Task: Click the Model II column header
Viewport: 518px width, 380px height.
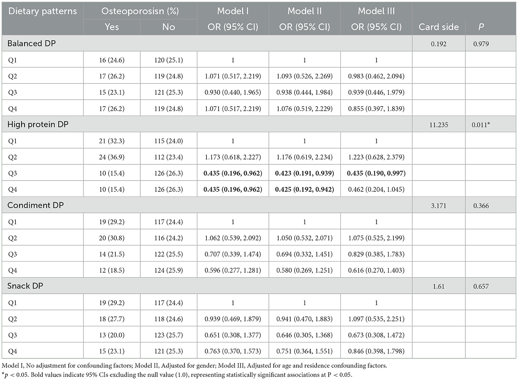Action: pyautogui.click(x=304, y=11)
